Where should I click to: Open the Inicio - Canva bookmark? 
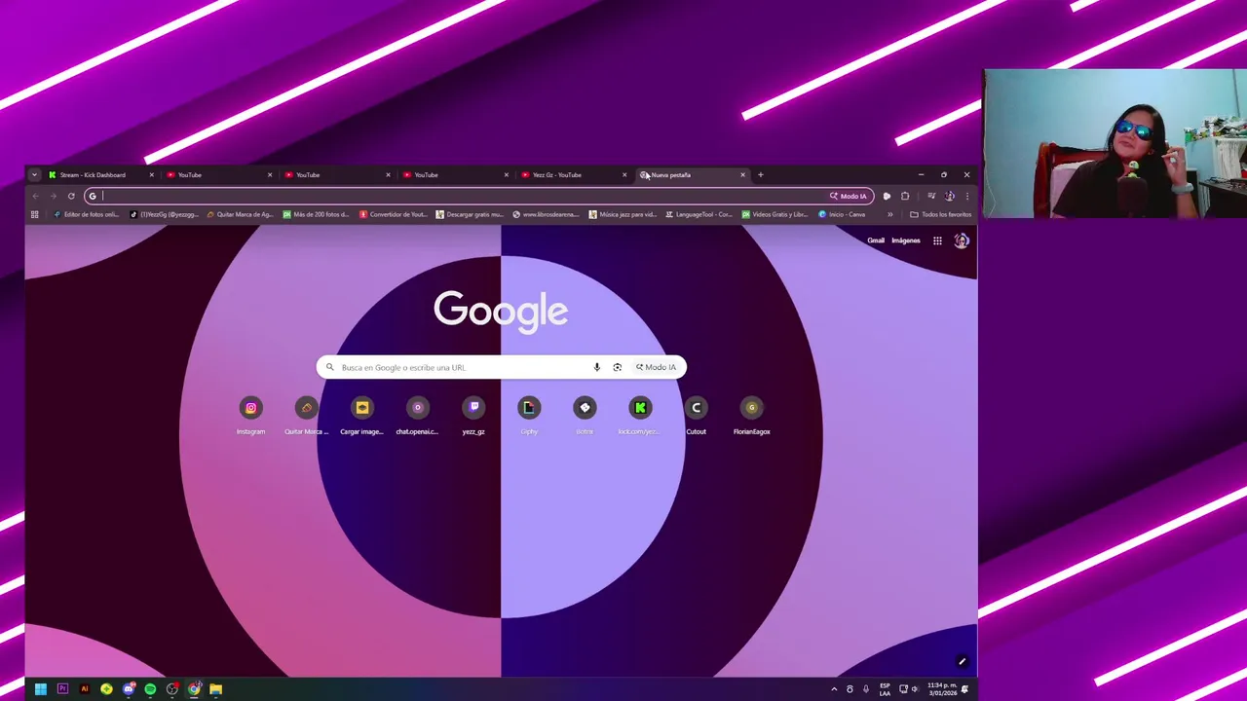click(x=843, y=214)
